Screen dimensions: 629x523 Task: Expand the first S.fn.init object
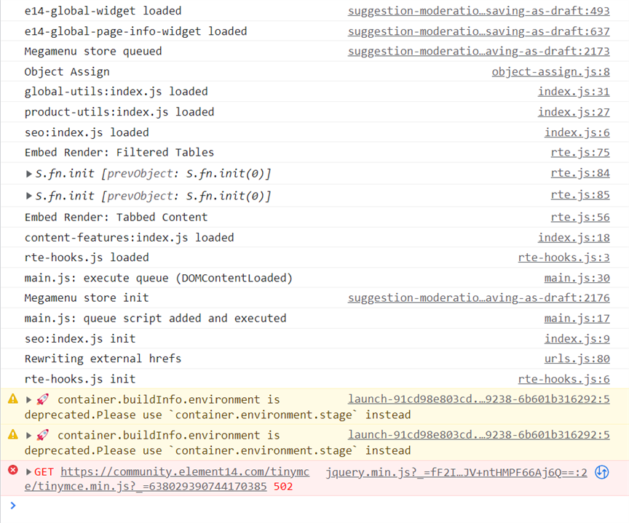click(28, 173)
